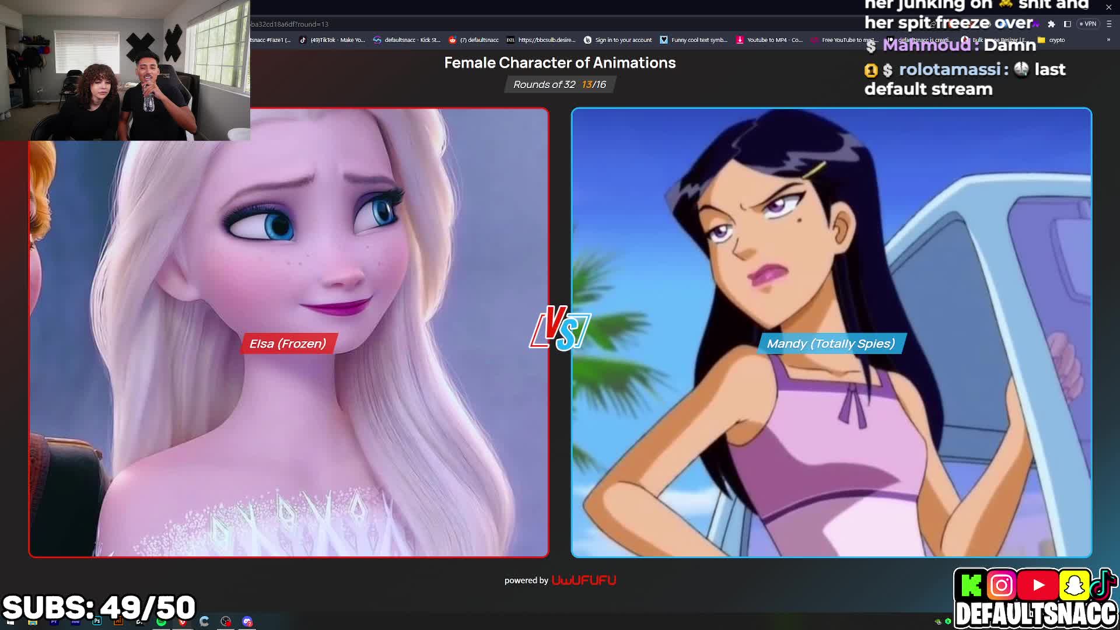This screenshot has height=630, width=1120.
Task: Open the browser extensions puzzle icon
Action: (x=1051, y=24)
